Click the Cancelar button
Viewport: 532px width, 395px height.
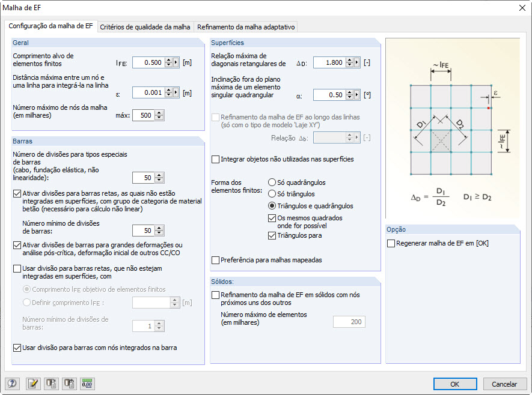pyautogui.click(x=504, y=384)
